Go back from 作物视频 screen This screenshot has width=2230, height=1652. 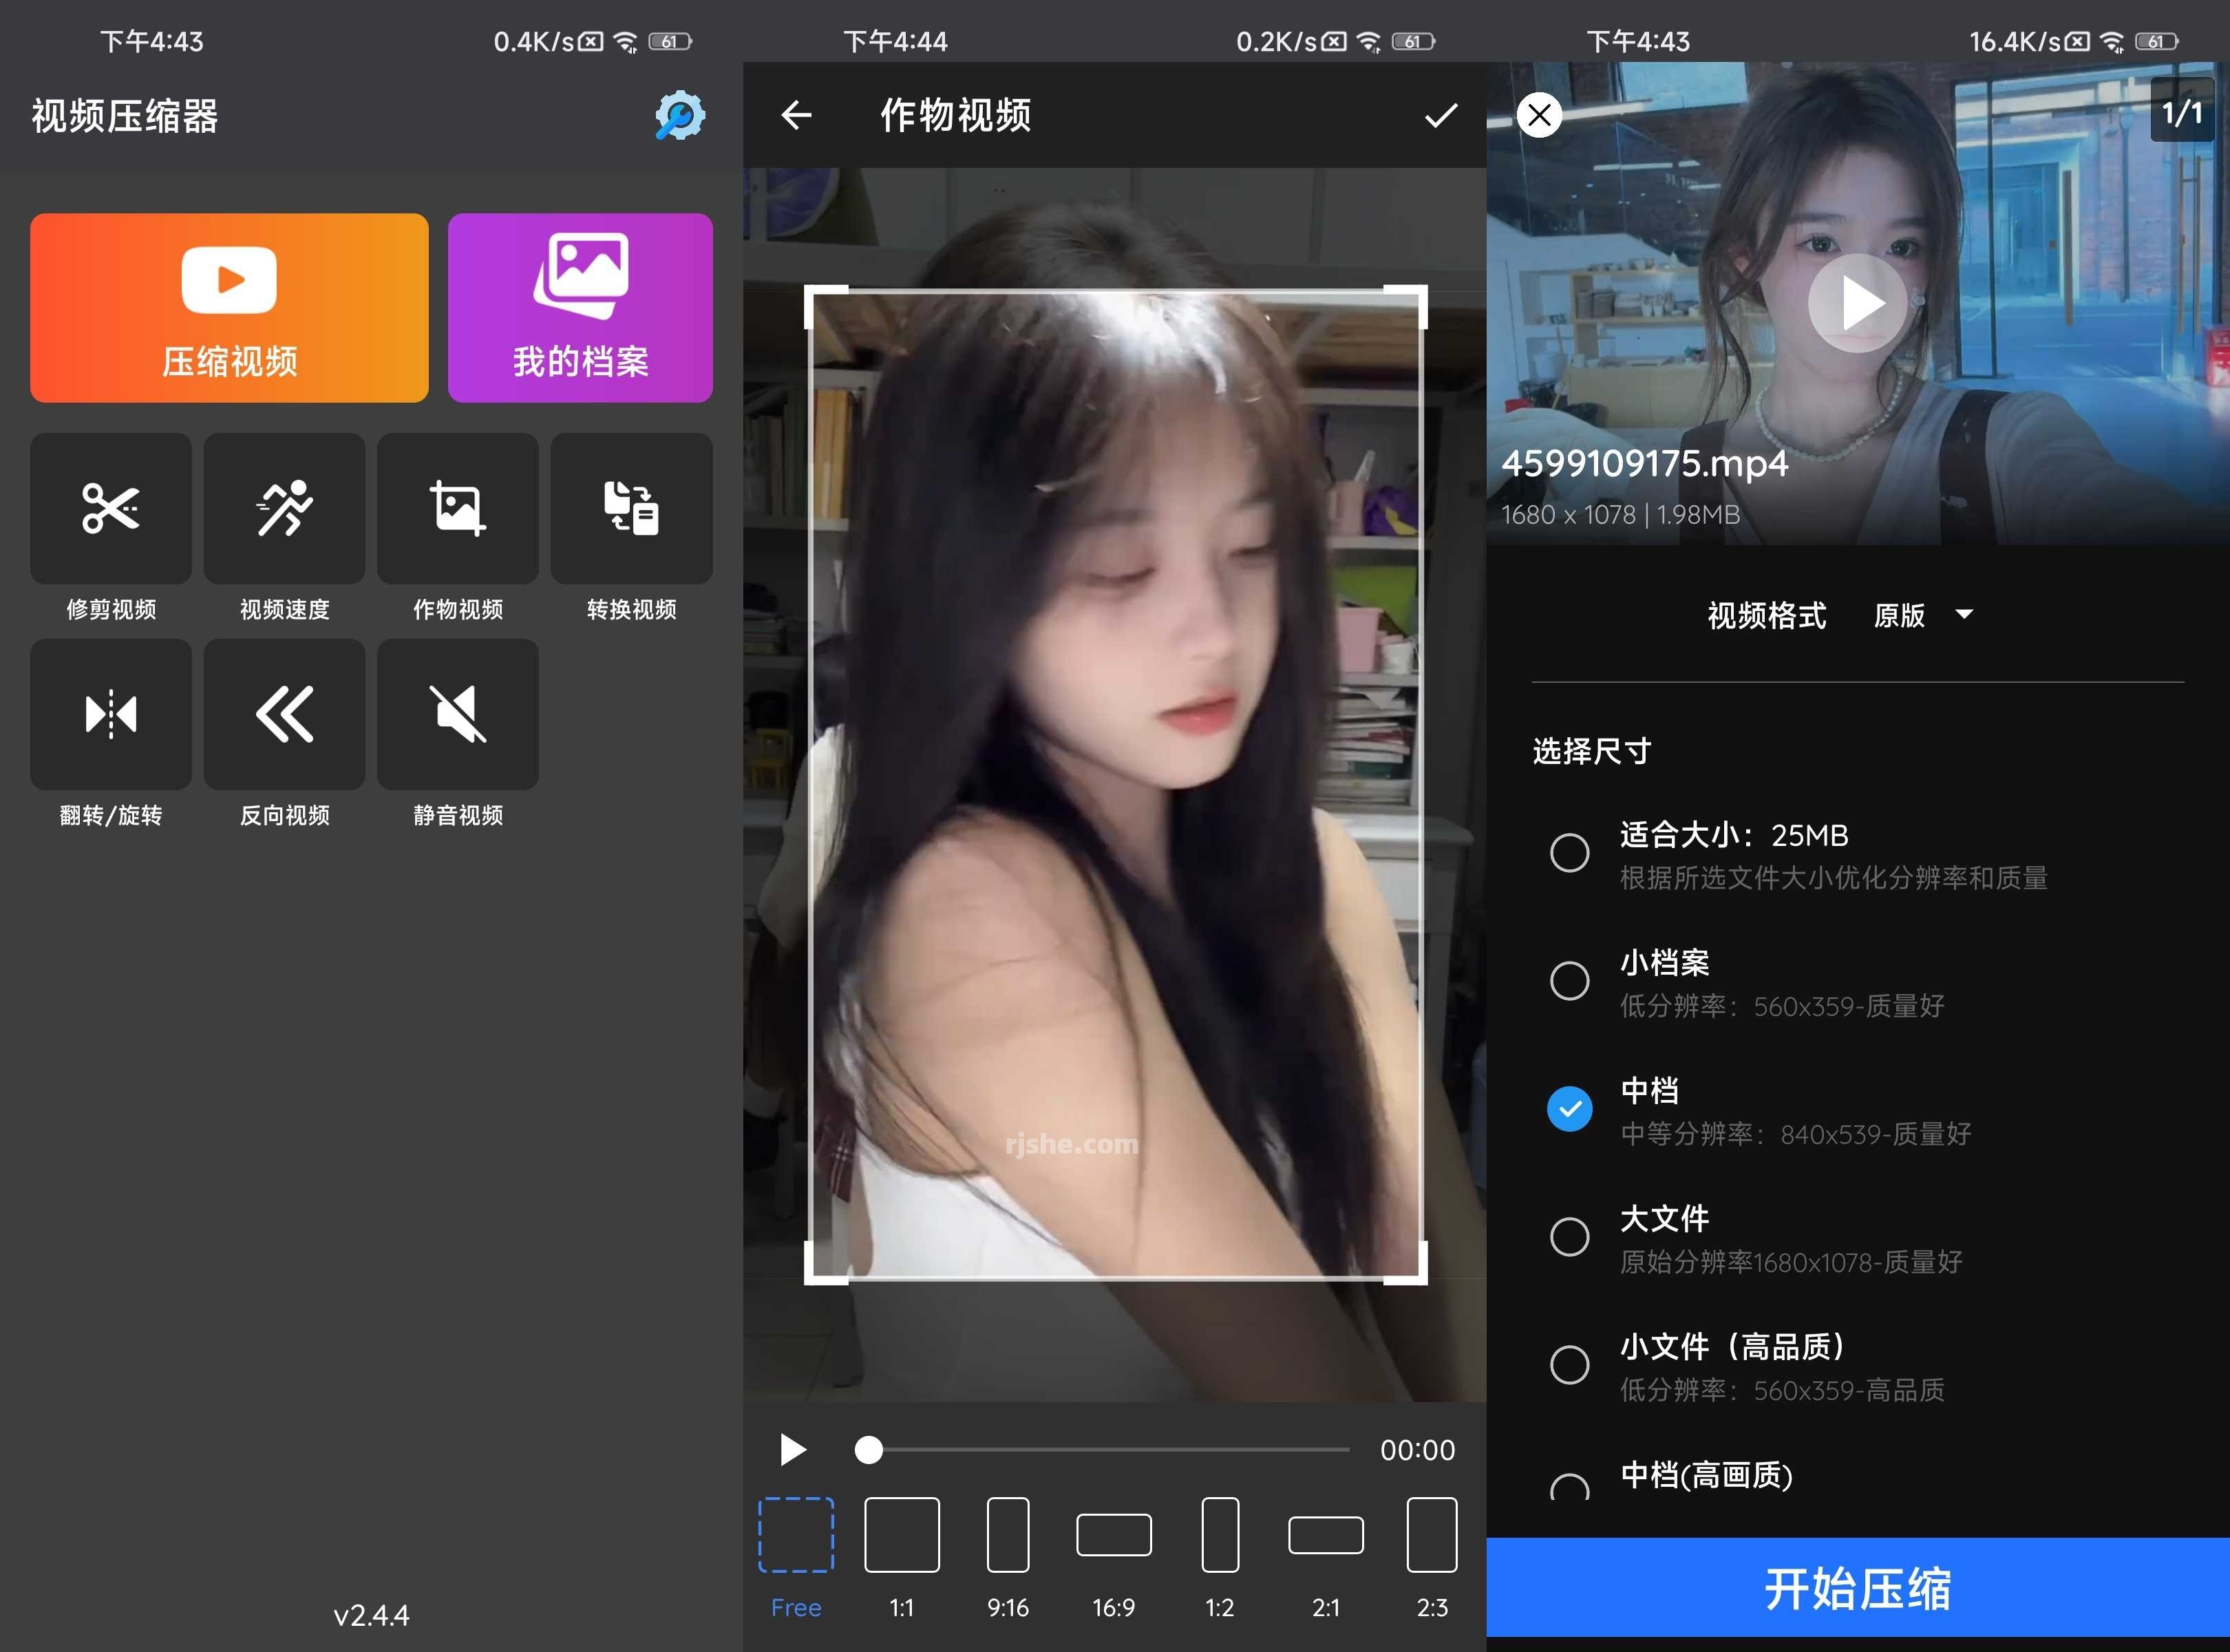[795, 115]
